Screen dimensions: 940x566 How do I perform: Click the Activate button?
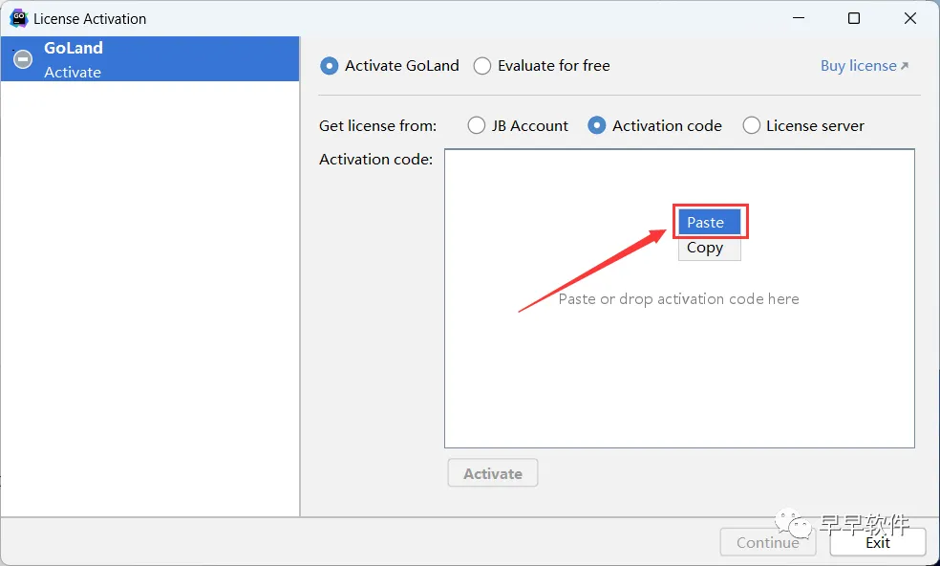tap(493, 473)
